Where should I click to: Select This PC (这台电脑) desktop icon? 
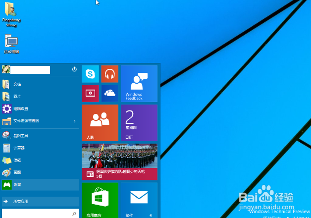coord(11,44)
